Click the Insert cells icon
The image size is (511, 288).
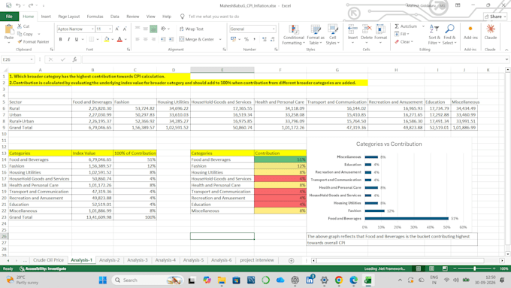352,29
